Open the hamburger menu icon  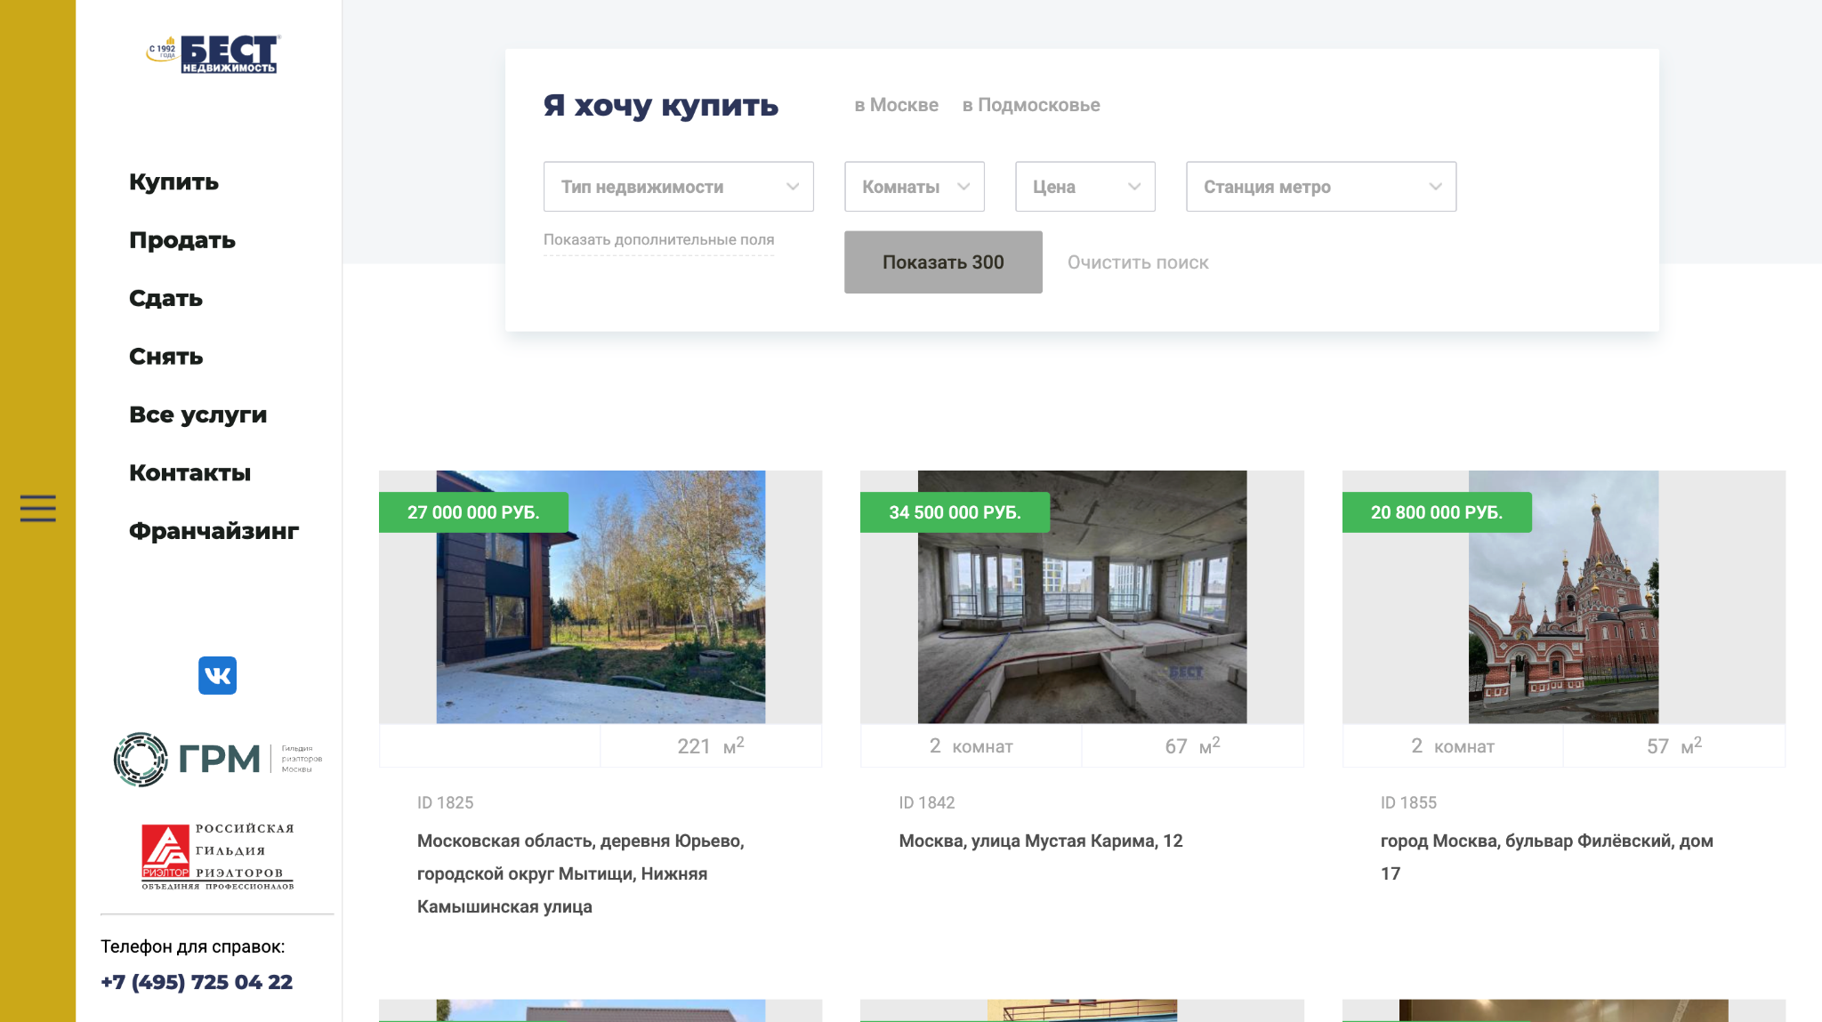[x=37, y=508]
